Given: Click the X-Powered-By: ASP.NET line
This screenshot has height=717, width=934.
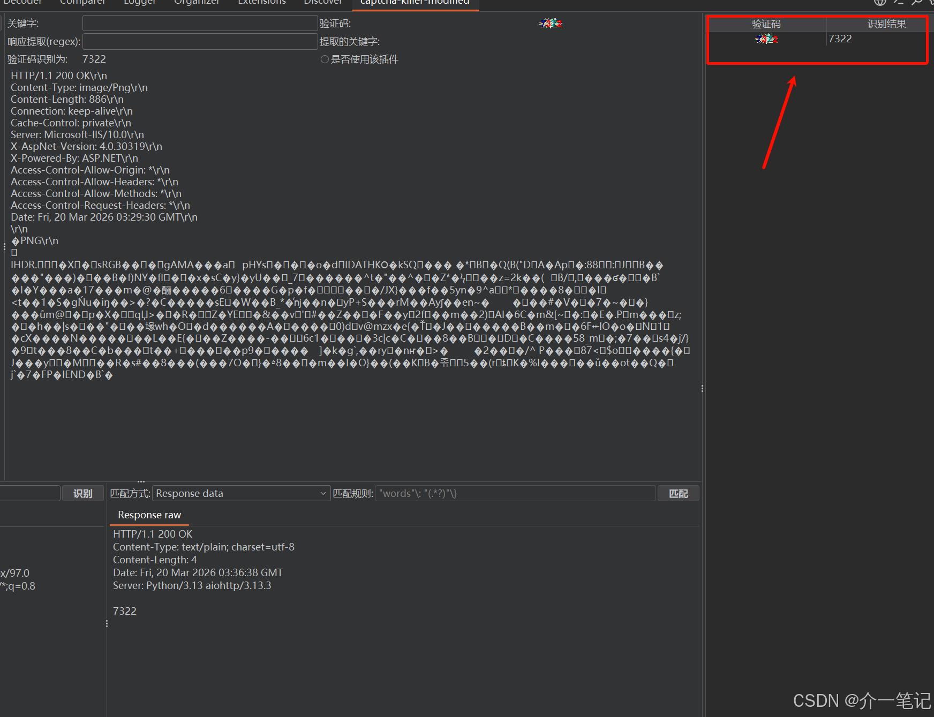Looking at the screenshot, I should tap(74, 159).
